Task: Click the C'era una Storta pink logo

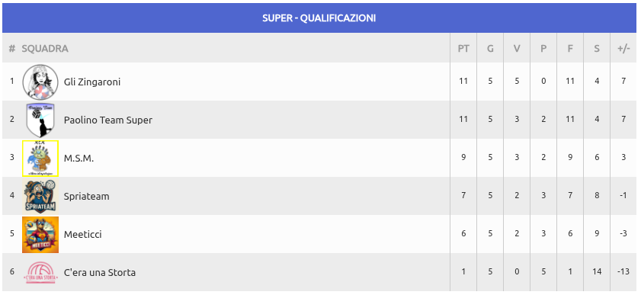Action: tap(40, 273)
